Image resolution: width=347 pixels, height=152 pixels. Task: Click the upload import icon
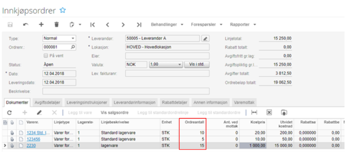click(284, 113)
